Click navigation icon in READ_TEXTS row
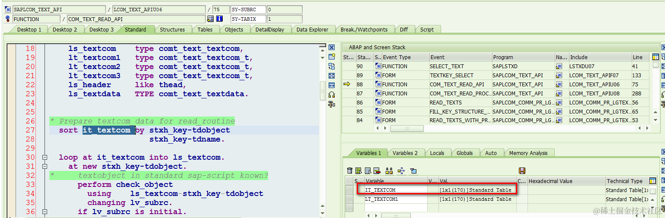The image size is (665, 218). tap(559, 103)
